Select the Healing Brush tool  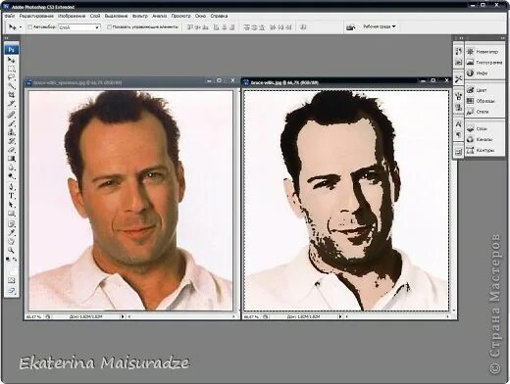[x=12, y=115]
